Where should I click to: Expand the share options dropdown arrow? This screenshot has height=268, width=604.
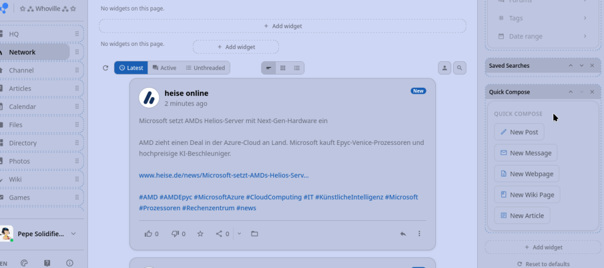click(x=239, y=233)
